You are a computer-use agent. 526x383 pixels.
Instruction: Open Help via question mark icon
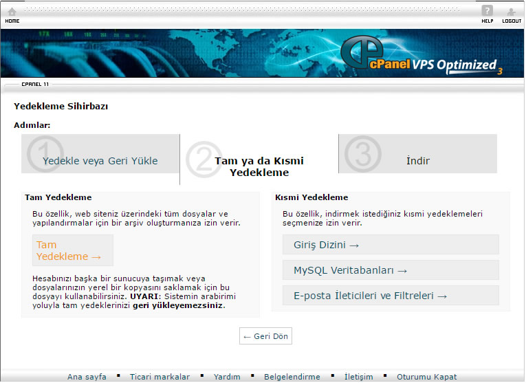(x=487, y=11)
